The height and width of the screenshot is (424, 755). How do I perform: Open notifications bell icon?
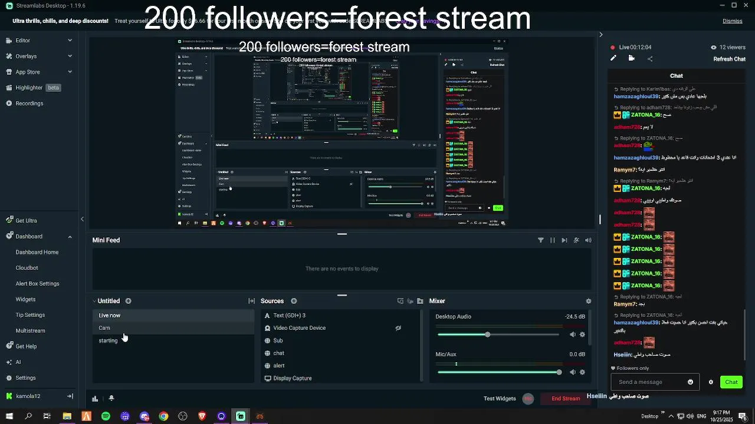(x=111, y=399)
